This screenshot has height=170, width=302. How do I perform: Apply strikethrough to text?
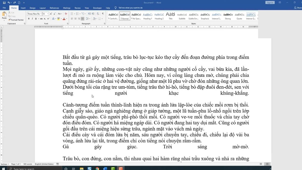pos(41,19)
